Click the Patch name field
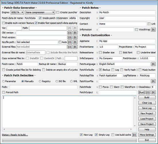This screenshot has width=158, height=144. click(27, 64)
